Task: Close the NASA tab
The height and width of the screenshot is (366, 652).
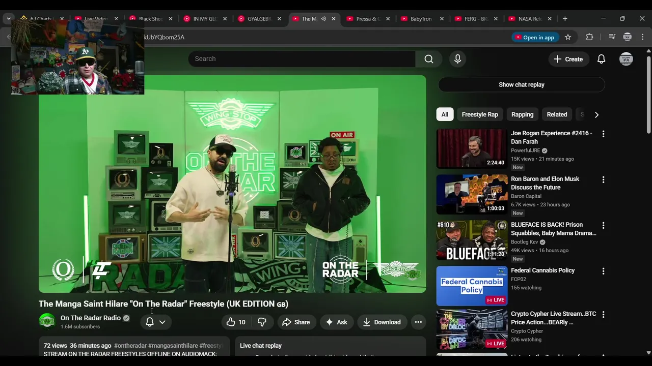Action: tap(550, 19)
